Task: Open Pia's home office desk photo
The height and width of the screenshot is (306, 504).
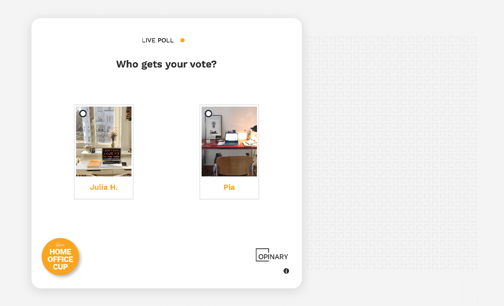Action: point(229,141)
